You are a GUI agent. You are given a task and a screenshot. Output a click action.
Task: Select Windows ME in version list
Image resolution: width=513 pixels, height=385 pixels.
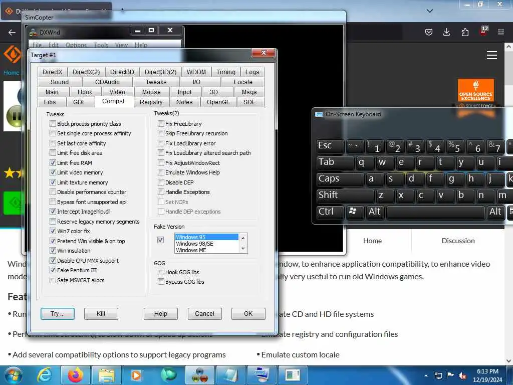207,250
